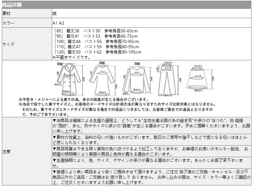Click the size 110 row text
The width and height of the screenshot is (253, 187).
97,47
